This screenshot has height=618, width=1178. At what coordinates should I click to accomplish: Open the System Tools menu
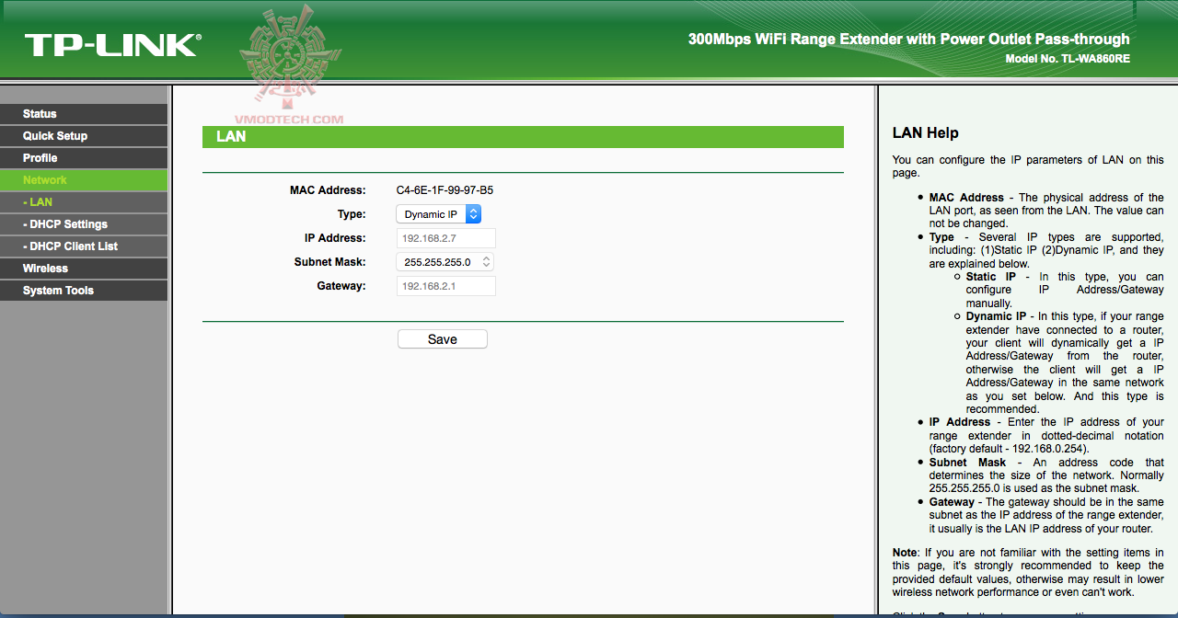pyautogui.click(x=84, y=291)
